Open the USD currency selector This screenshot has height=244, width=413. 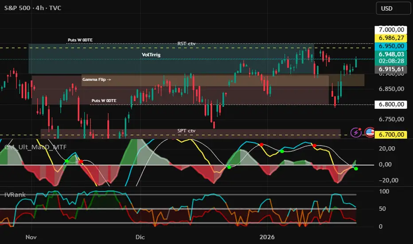(x=393, y=8)
